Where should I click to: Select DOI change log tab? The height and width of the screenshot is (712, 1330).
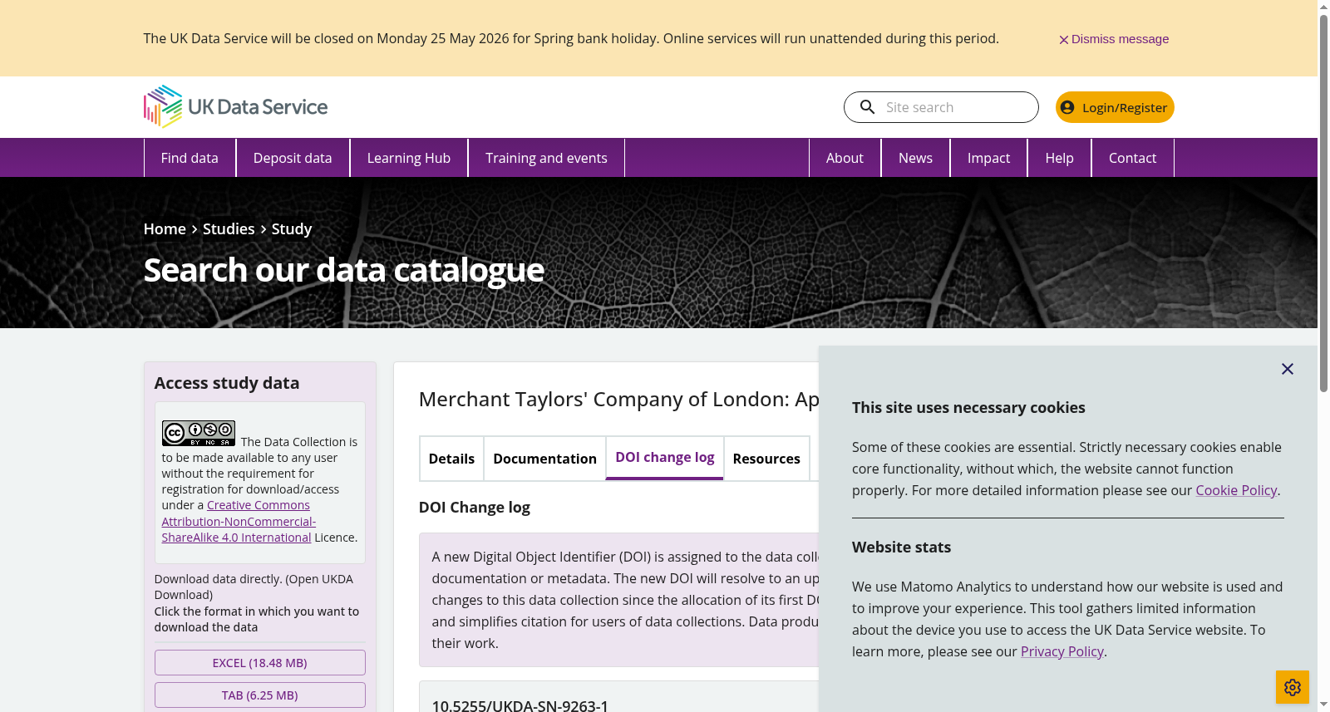click(x=665, y=458)
